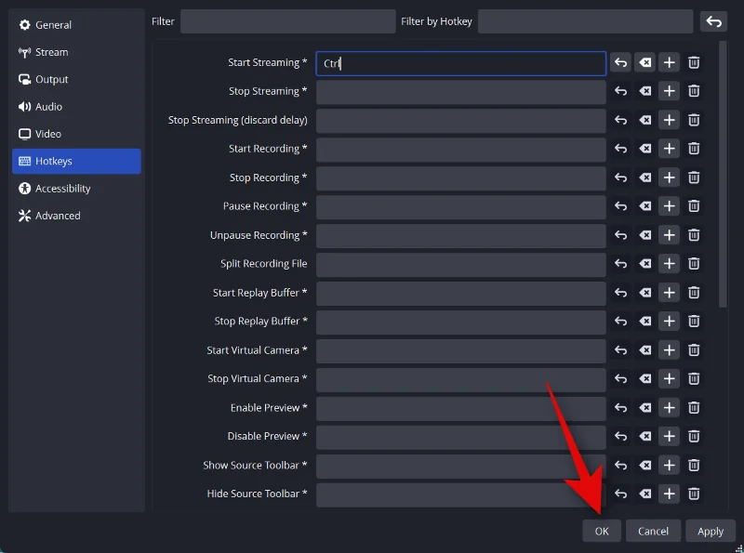This screenshot has width=744, height=553.
Task: Open the Stream settings section
Action: (76, 52)
